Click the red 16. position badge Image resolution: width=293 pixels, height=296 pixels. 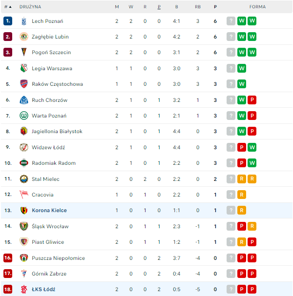8,258
